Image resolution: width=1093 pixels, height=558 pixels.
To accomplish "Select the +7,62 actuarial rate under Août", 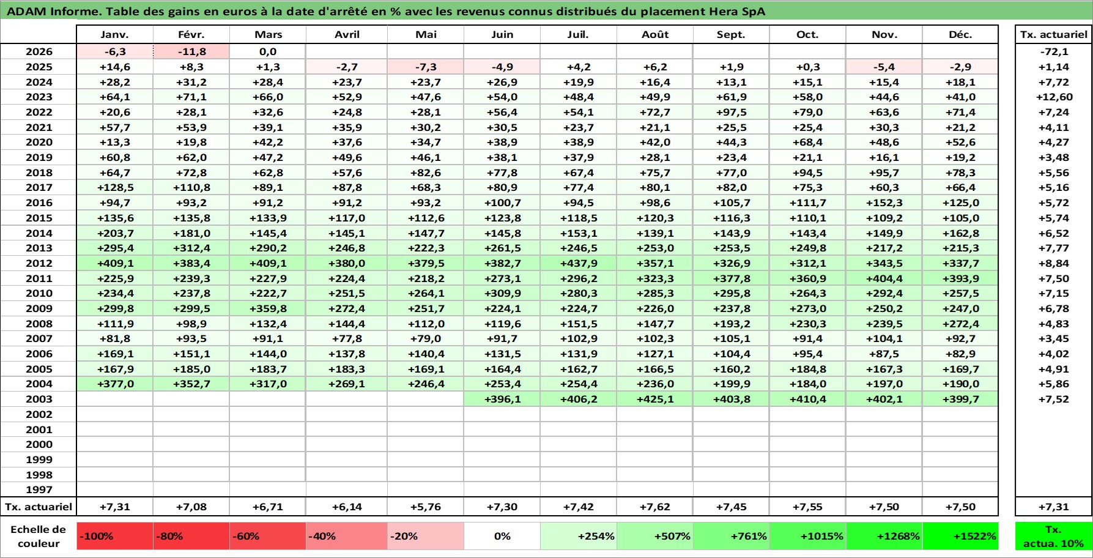I will [655, 507].
